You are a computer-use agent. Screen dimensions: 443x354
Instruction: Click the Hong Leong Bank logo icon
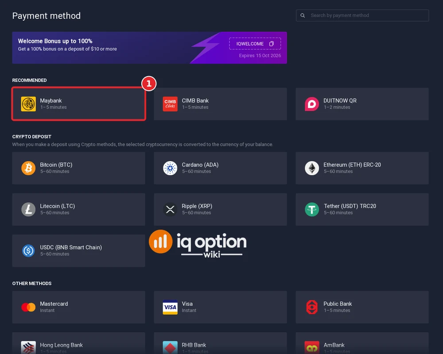[28, 347]
